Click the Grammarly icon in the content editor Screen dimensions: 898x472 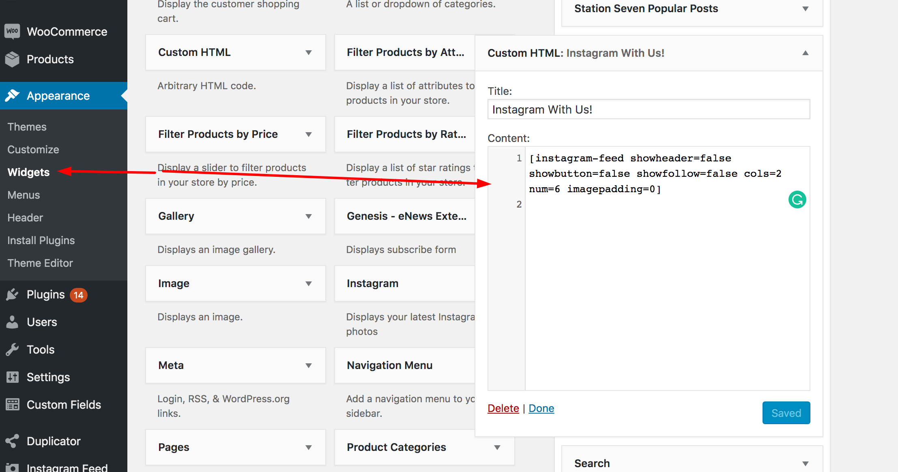coord(797,200)
